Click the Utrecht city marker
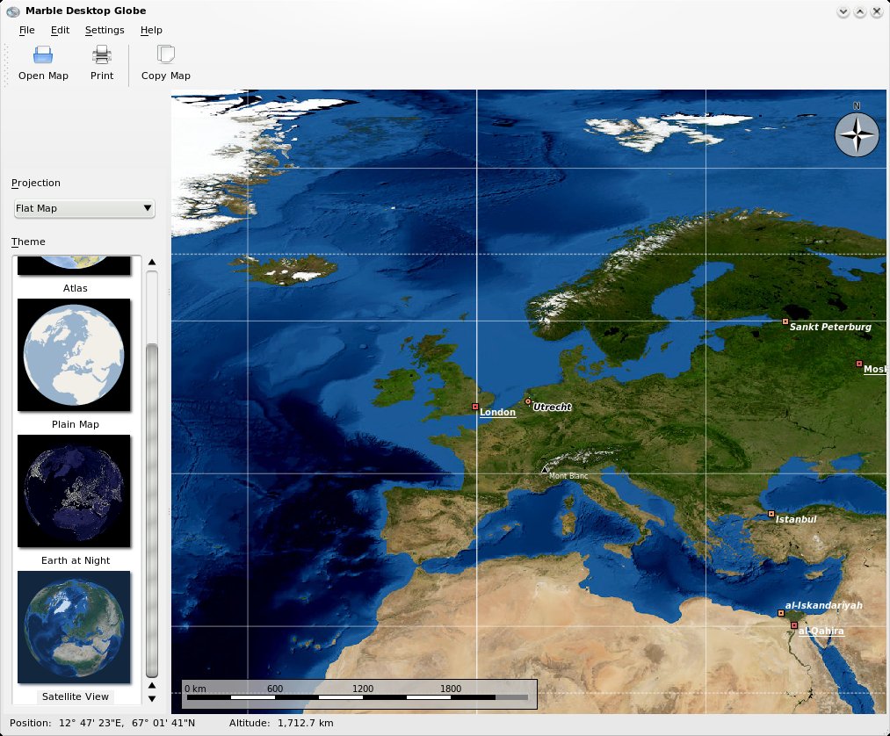Viewport: 890px width, 736px height. [528, 401]
